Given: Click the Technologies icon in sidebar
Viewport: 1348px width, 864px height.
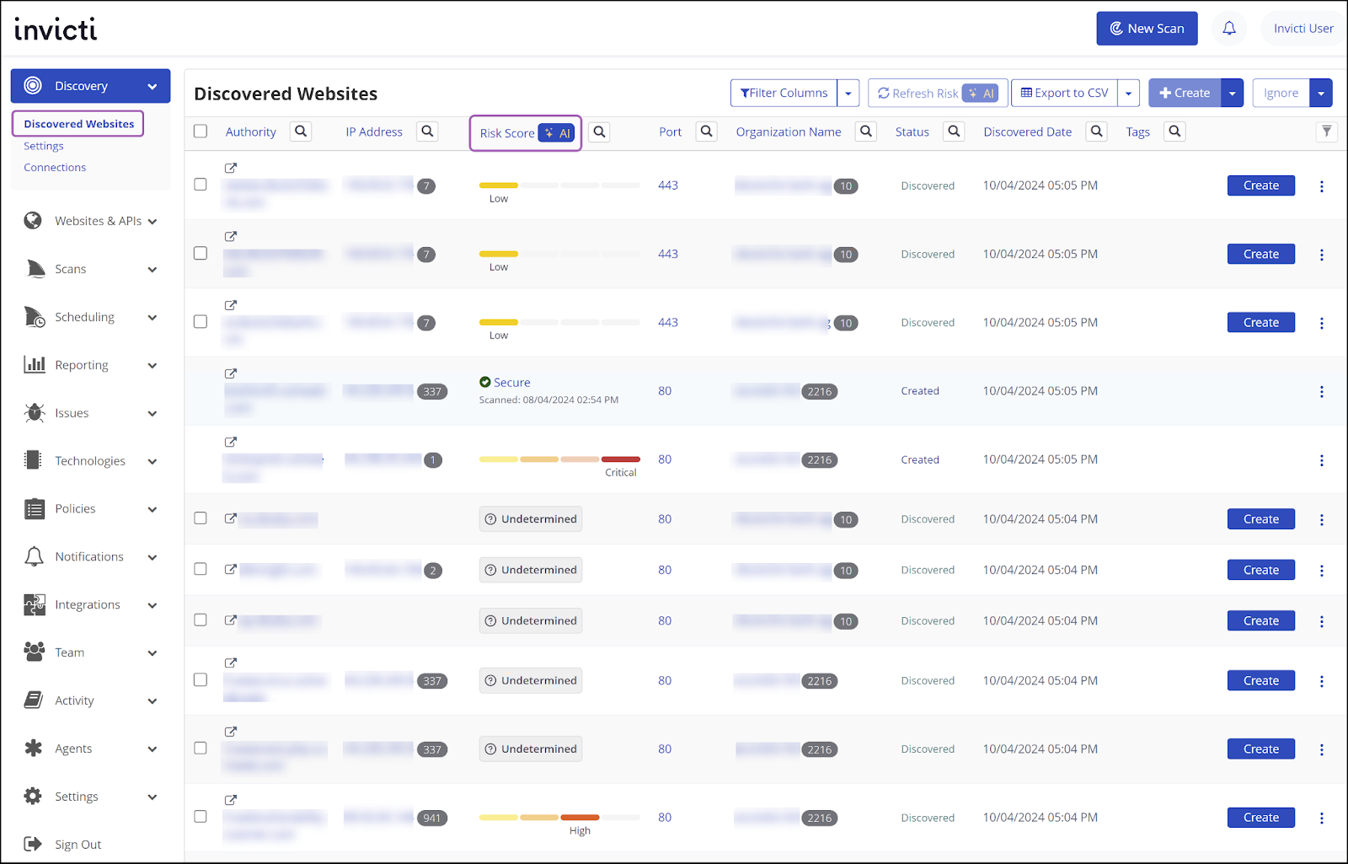Looking at the screenshot, I should (33, 460).
